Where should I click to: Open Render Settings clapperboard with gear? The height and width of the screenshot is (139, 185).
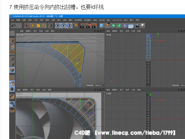pyautogui.click(x=94, y=25)
